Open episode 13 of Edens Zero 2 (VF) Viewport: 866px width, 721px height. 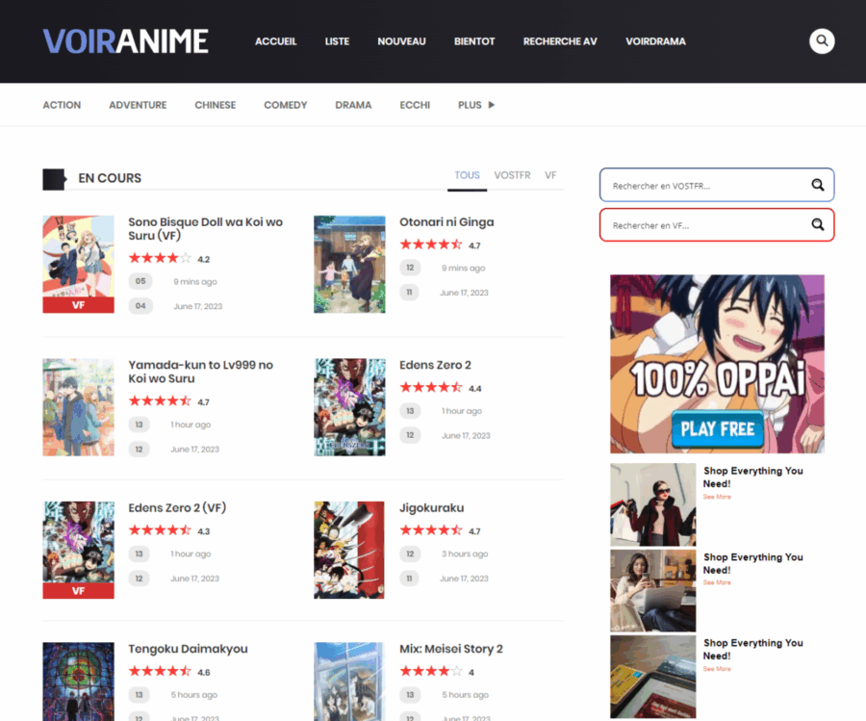pos(139,554)
